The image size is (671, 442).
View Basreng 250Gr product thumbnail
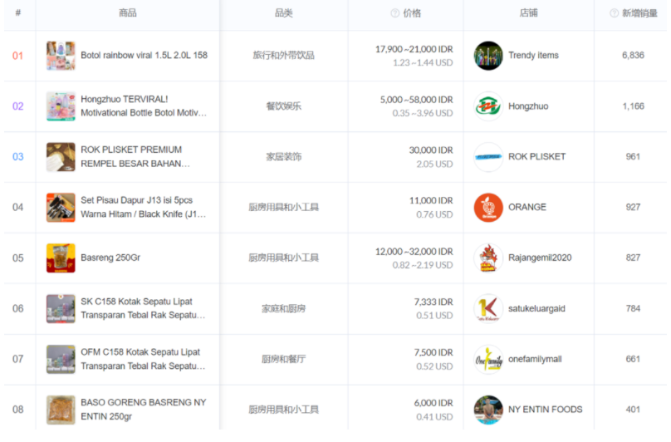61,258
